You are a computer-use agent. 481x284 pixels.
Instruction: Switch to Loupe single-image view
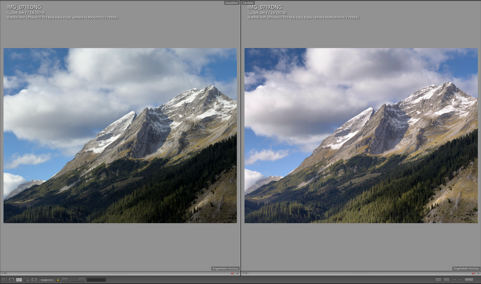point(12,280)
